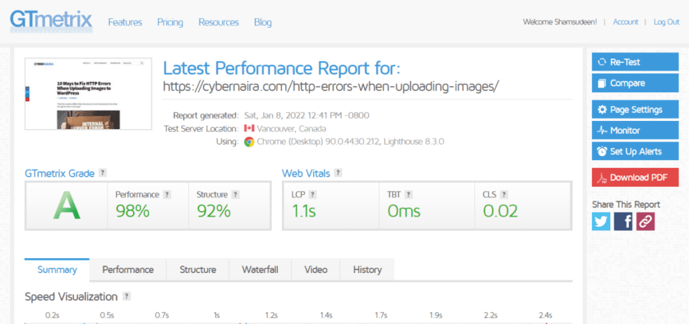
Task: Click the Chrome browser icon
Action: [x=249, y=142]
